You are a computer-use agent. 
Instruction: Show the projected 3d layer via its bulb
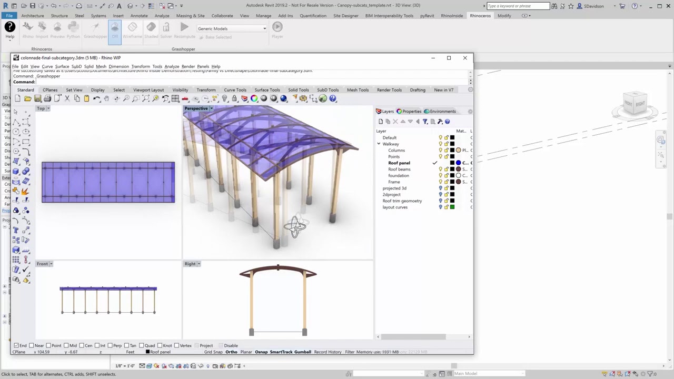(x=441, y=188)
